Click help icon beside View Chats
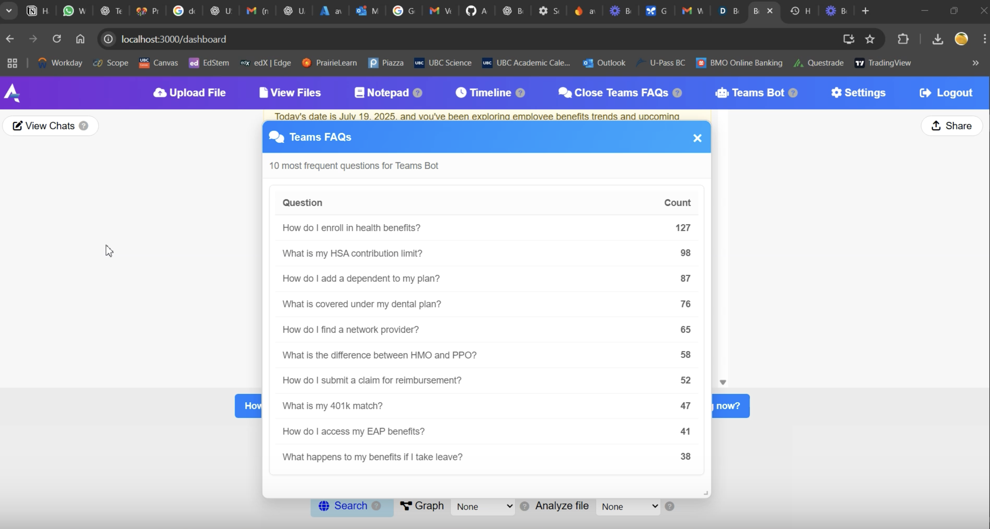This screenshot has width=990, height=529. [x=83, y=126]
